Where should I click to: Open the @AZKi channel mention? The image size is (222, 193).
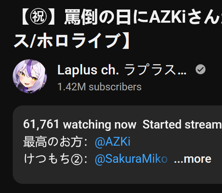[112, 142]
